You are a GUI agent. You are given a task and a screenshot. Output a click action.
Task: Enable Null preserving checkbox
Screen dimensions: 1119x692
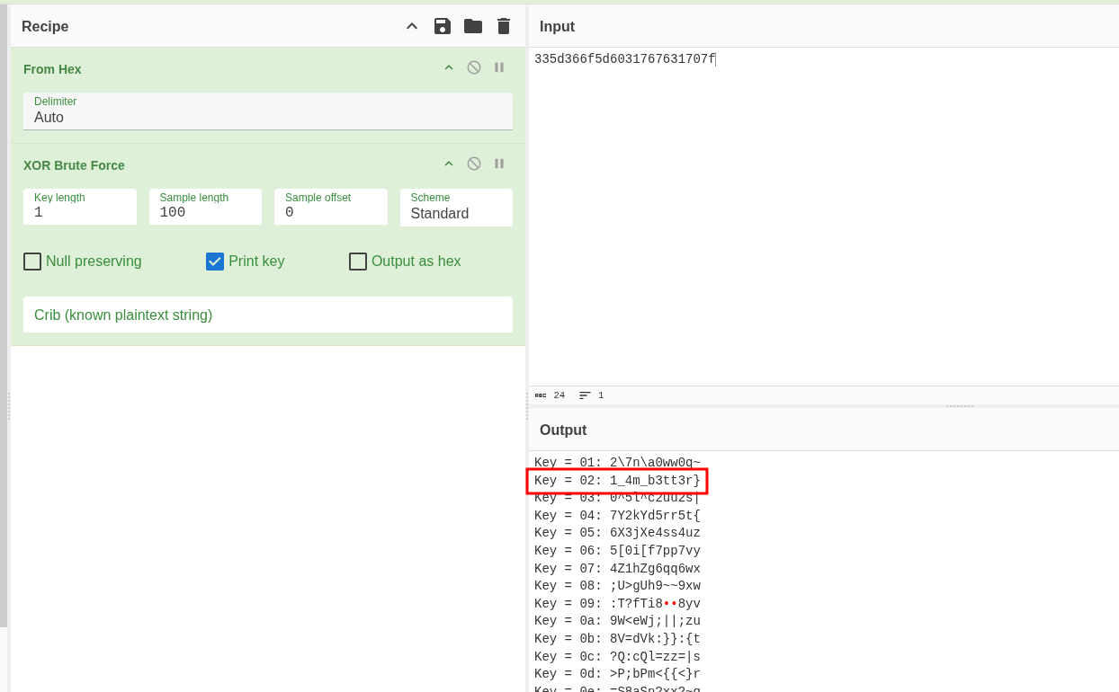[x=32, y=262]
